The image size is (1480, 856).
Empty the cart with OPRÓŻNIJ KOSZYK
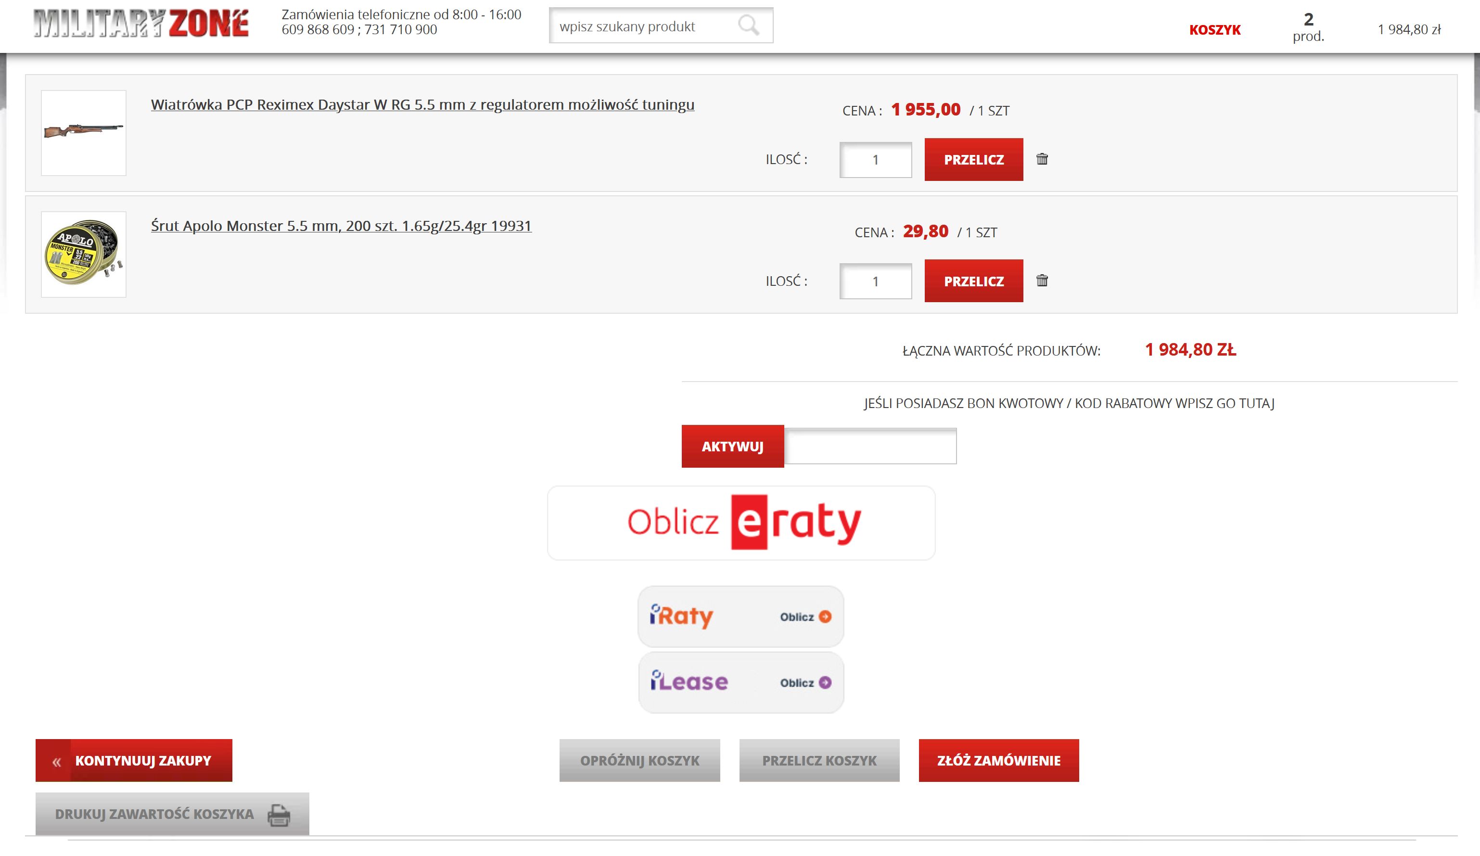(x=639, y=760)
